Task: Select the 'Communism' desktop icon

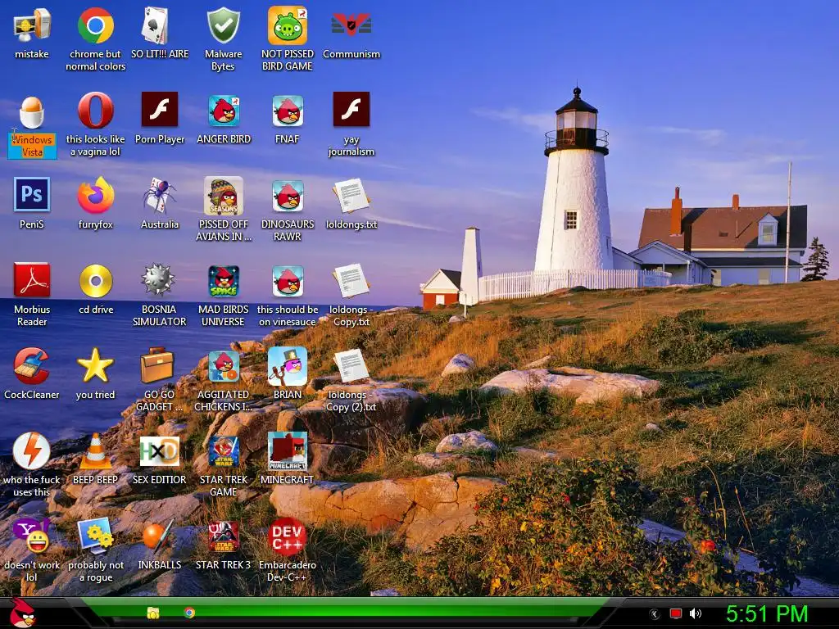Action: tap(351, 25)
